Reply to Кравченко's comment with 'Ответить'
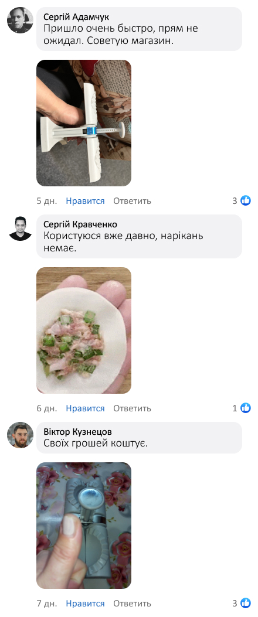Screen dimensions: 258x617 tap(132, 408)
